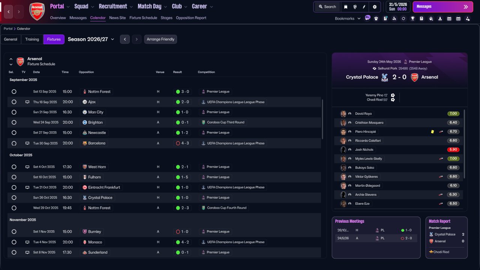Screen dimensions: 480x270
Task: Click the star icon beside Chadi Riad in Match Report
Action: 431,252
